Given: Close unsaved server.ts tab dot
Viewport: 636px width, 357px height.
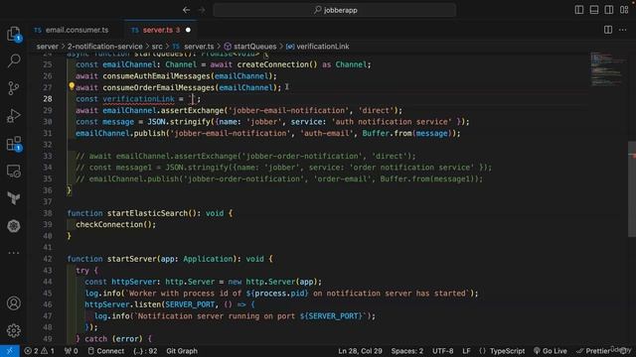Looking at the screenshot, I should pos(188,30).
